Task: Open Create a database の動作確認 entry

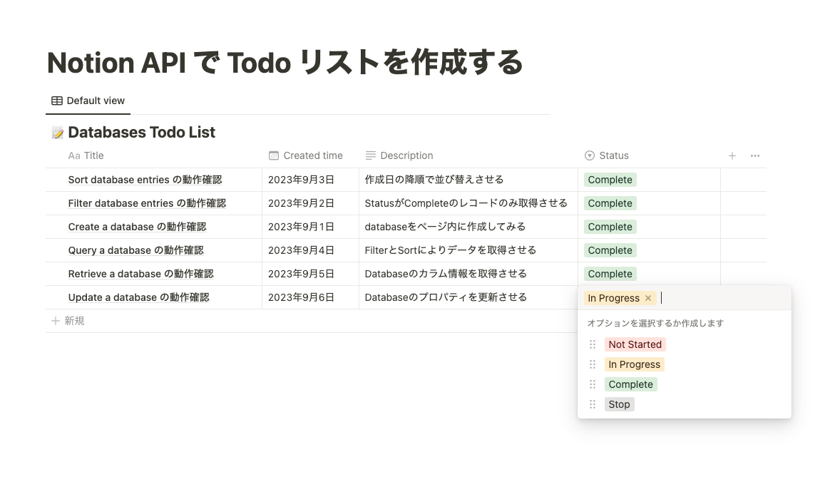Action: click(137, 227)
